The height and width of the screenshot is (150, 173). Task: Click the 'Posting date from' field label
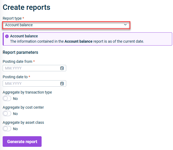tap(17, 61)
